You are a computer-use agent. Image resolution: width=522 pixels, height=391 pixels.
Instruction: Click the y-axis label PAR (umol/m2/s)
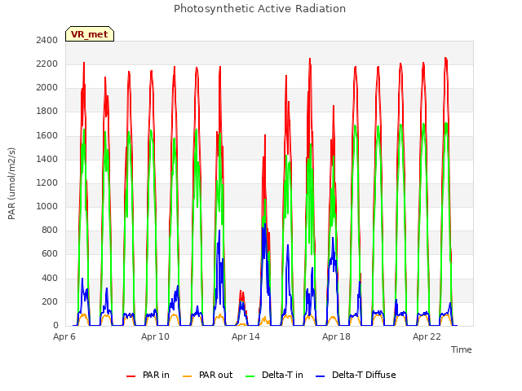click(x=11, y=183)
